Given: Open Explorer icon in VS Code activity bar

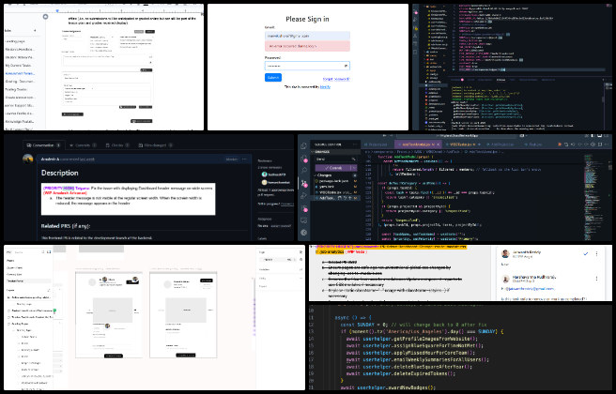Looking at the screenshot, I should point(303,147).
